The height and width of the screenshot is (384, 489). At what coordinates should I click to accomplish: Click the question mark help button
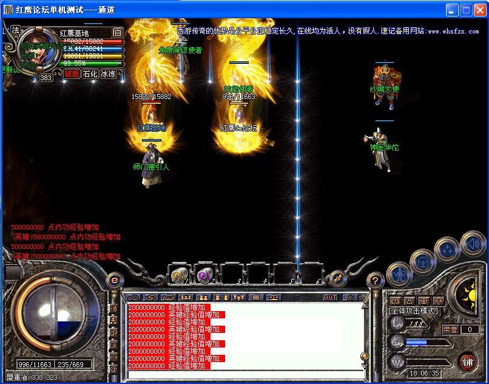click(376, 280)
